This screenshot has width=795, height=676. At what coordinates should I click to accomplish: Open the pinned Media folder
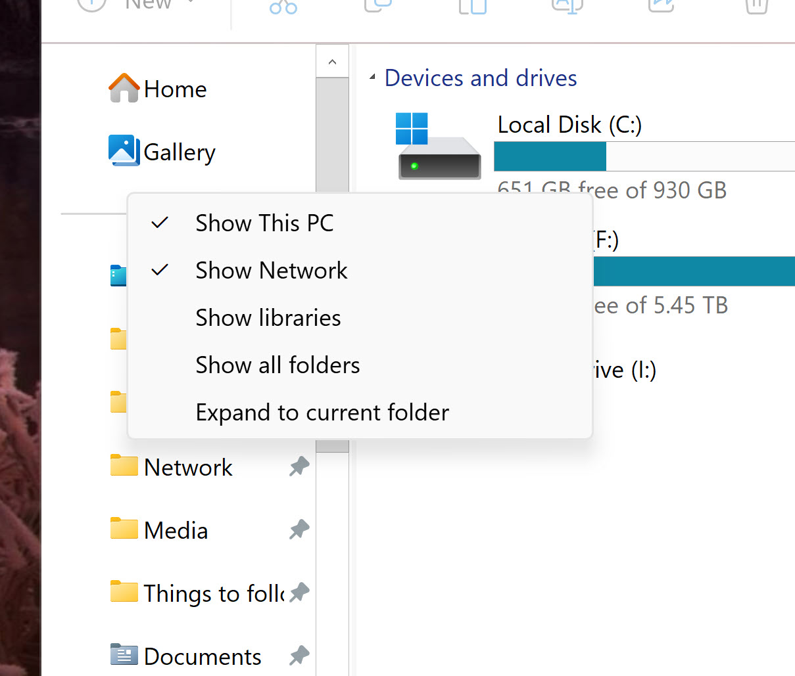point(175,530)
